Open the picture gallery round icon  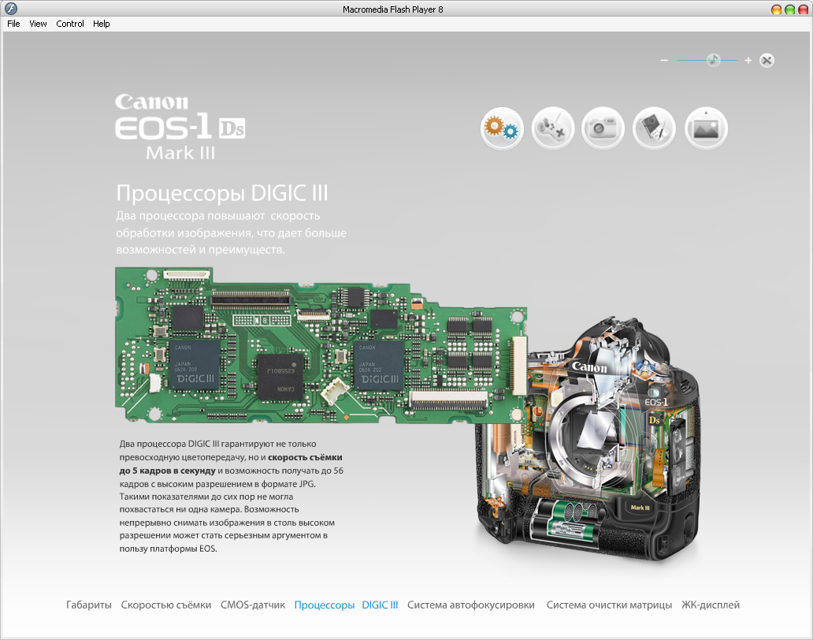pyautogui.click(x=706, y=128)
